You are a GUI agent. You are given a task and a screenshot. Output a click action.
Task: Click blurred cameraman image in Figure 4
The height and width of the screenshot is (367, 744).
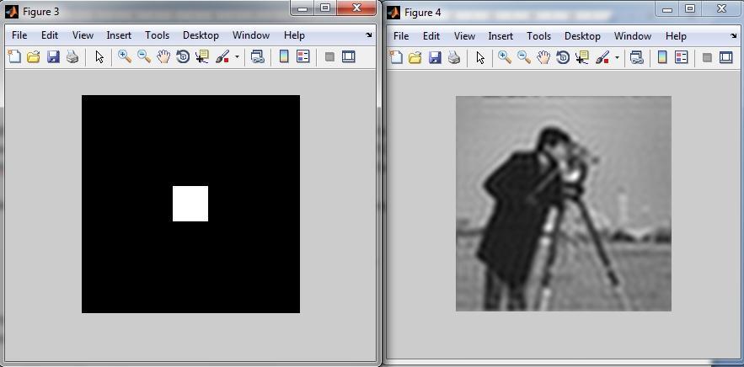(563, 204)
